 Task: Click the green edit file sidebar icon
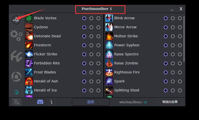tap(16, 92)
